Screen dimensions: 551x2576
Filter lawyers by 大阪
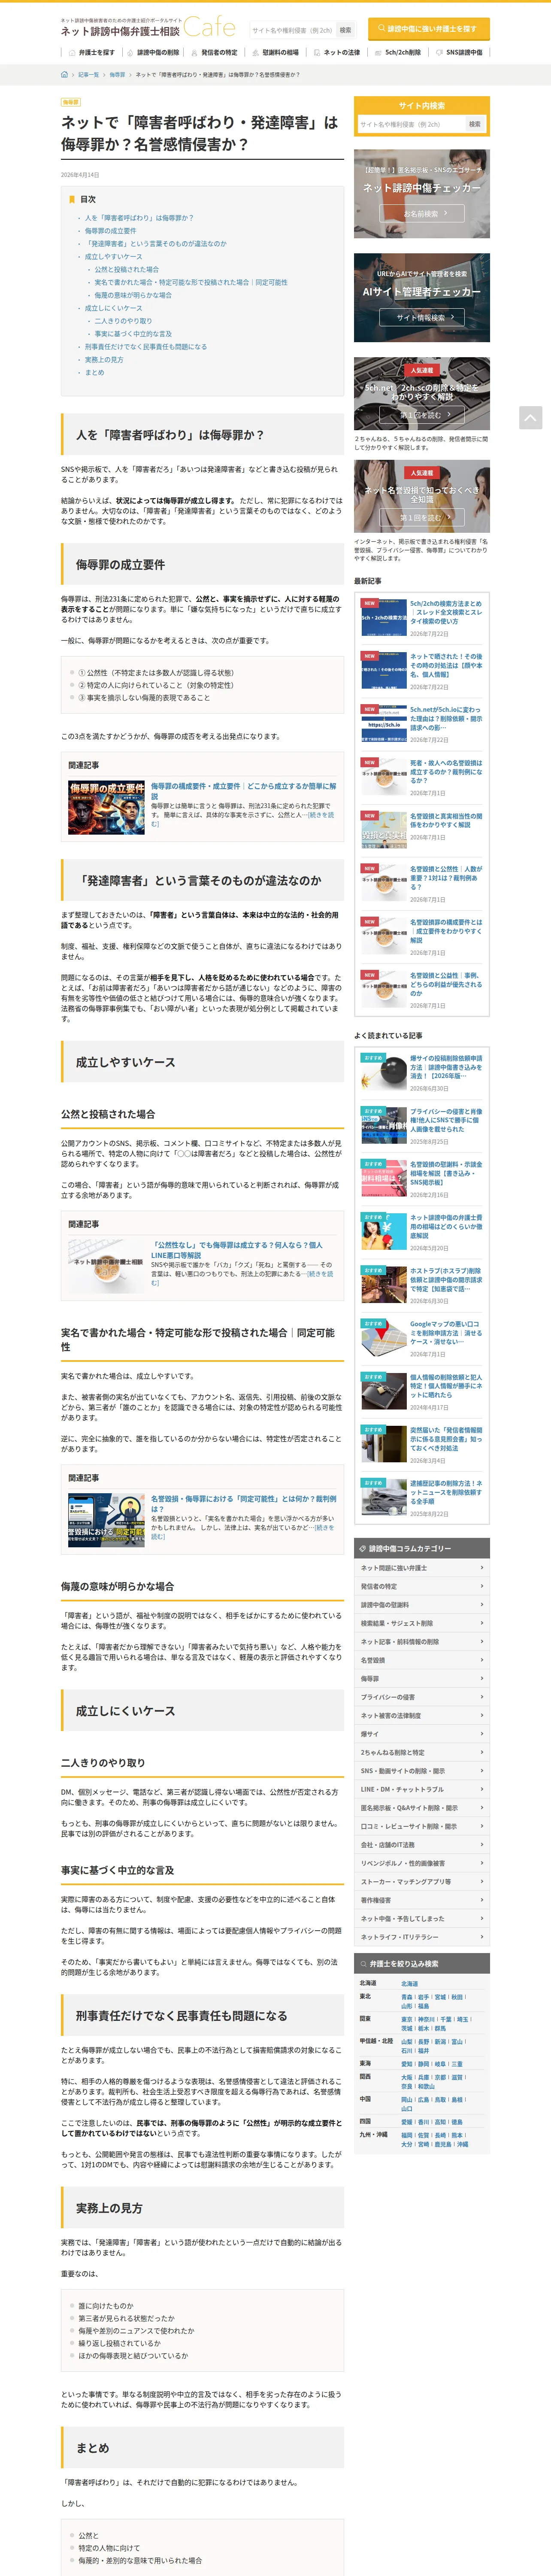[x=407, y=2078]
